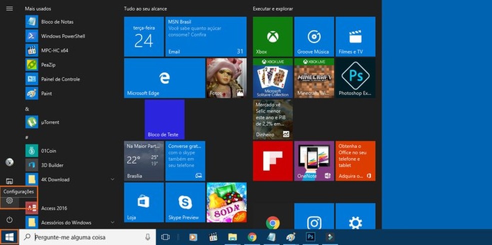492x245 pixels.
Task: Launch the Candy Crush Soda tile
Action: [226, 202]
